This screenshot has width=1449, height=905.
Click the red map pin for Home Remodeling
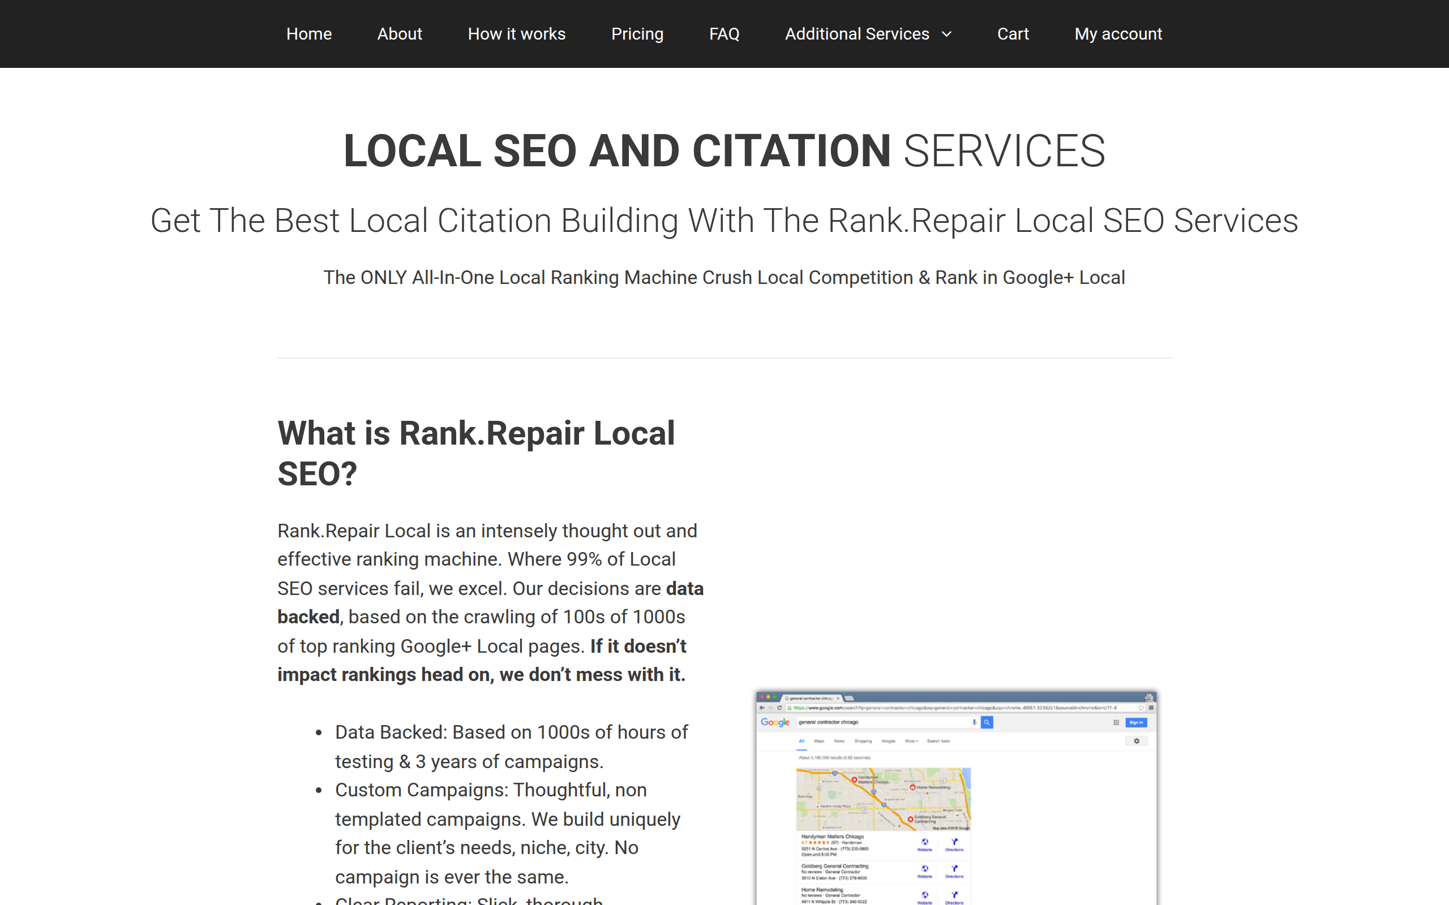912,787
